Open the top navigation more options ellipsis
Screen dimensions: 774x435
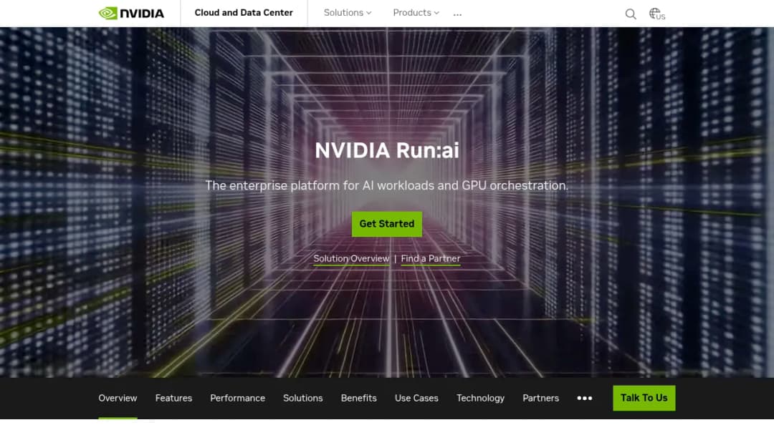[x=457, y=14]
